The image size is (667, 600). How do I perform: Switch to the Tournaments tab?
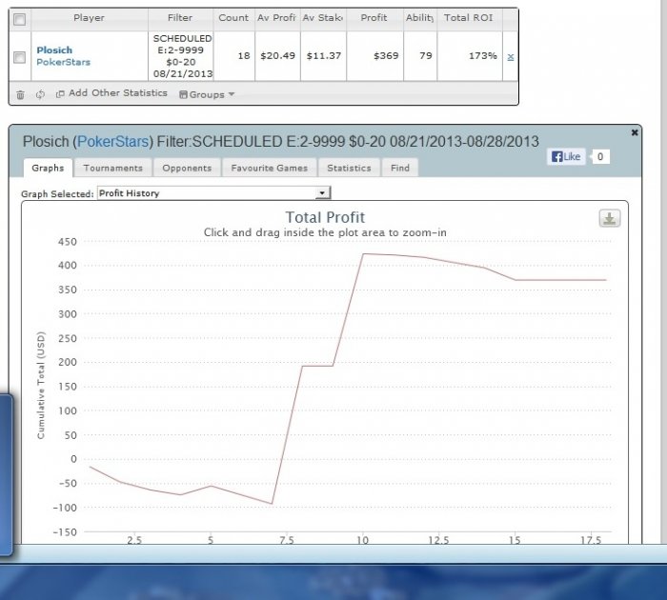112,168
